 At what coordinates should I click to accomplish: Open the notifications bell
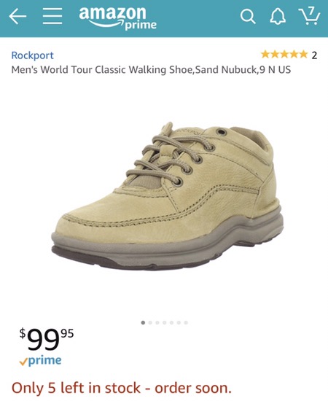[278, 16]
